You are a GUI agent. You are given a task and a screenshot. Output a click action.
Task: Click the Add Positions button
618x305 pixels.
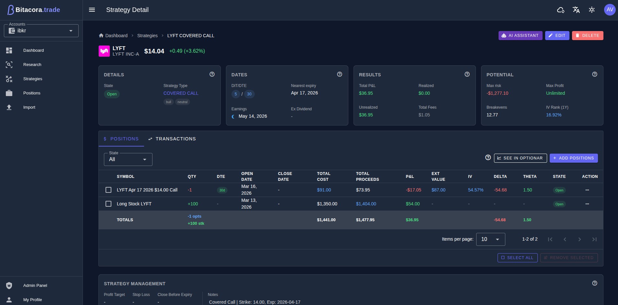click(x=573, y=158)
